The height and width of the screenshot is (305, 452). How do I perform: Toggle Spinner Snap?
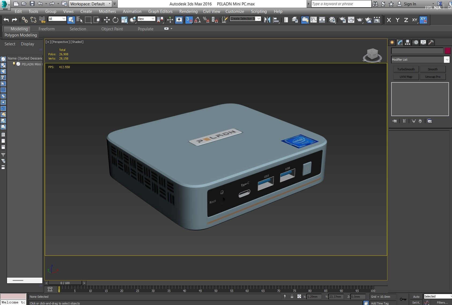215,20
